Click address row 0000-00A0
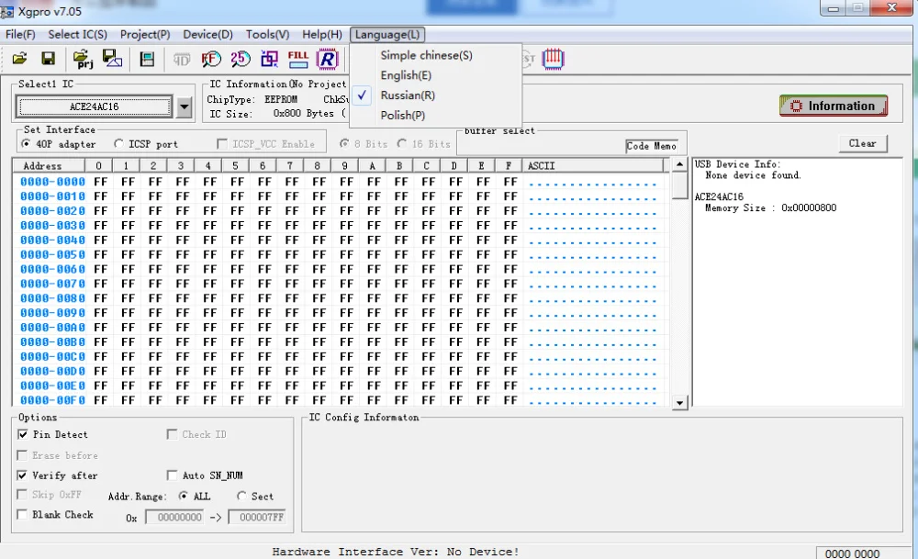Viewport: 918px width, 559px height. [52, 327]
